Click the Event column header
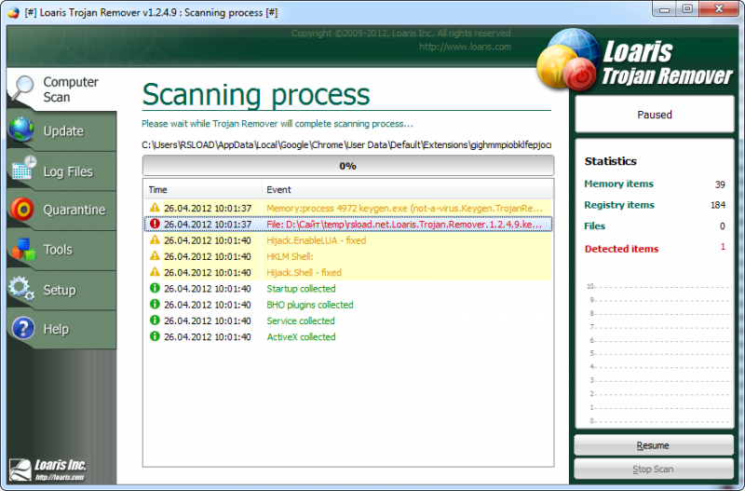The width and height of the screenshot is (745, 491). coord(408,190)
